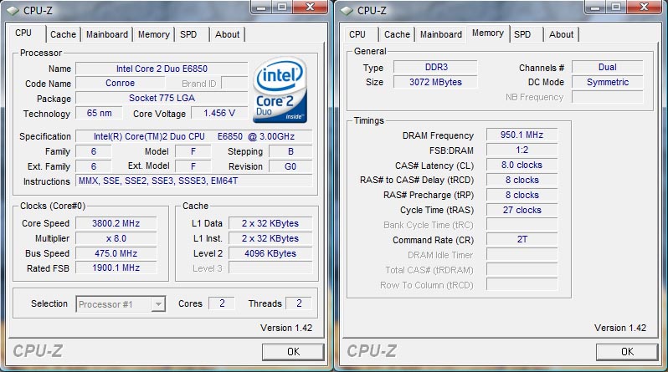Screen dimensions: 668x372
Task: Click the Technology value 65 nm
Action: [x=100, y=113]
